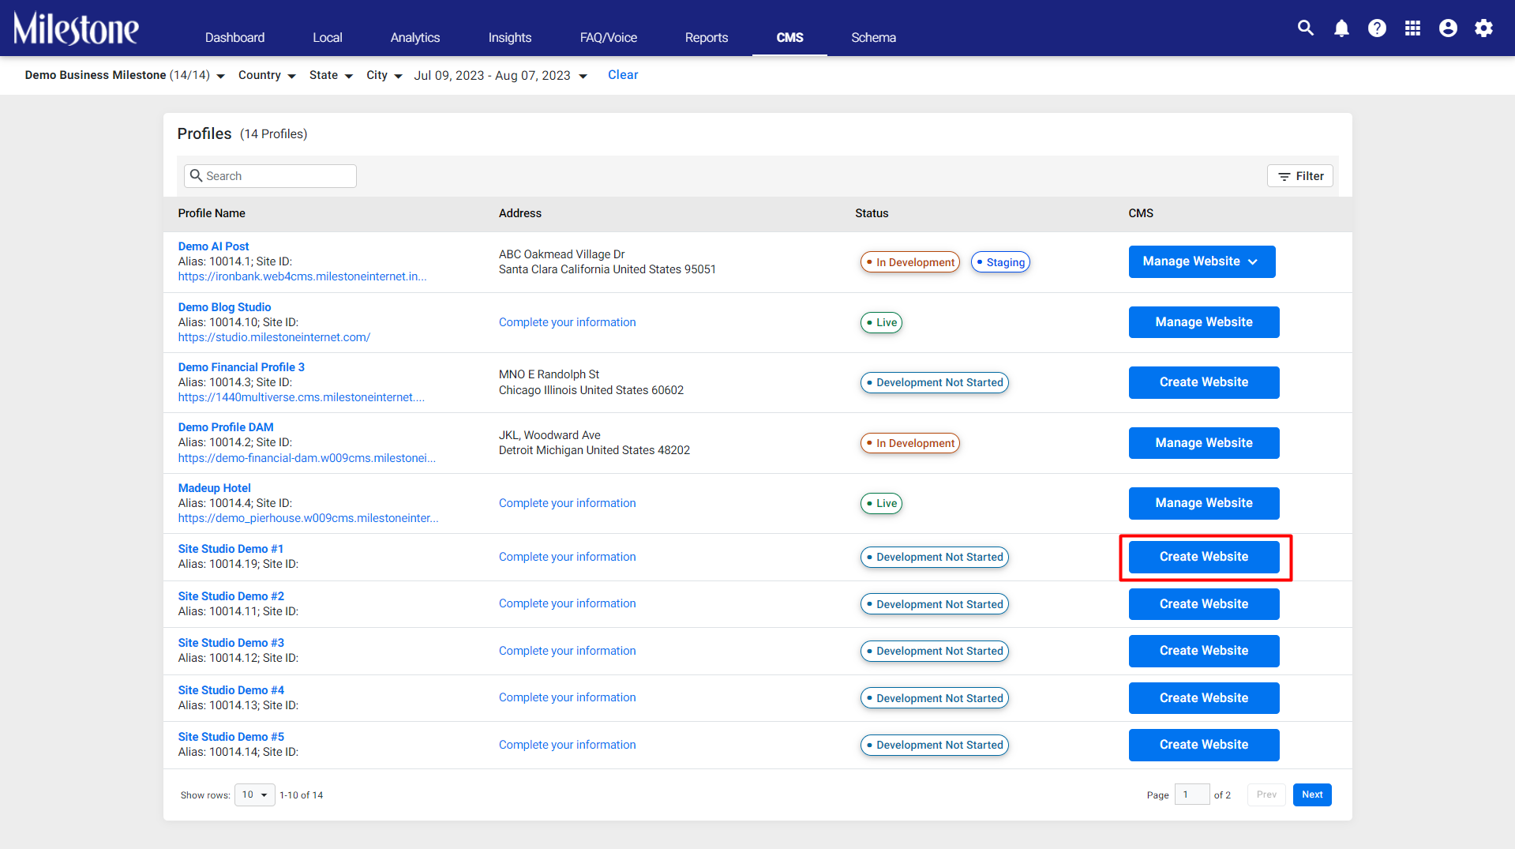Open the Site Studio Demo #1 profile
Image resolution: width=1515 pixels, height=849 pixels.
(x=231, y=549)
